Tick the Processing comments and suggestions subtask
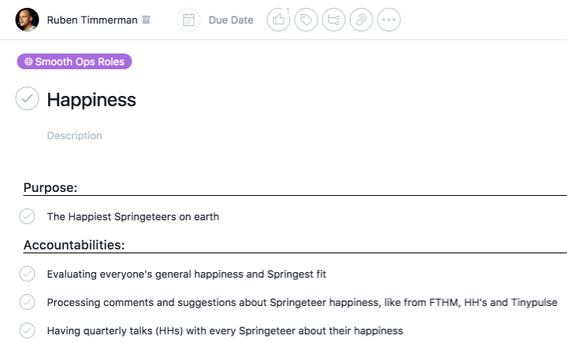This screenshot has height=343, width=567. click(x=27, y=302)
